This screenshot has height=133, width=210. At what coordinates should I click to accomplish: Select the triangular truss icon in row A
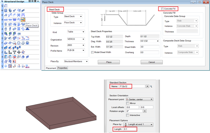(27, 29)
